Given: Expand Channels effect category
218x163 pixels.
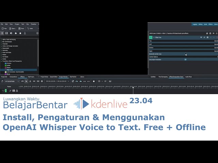Looking at the screenshot, I should 1,44.
